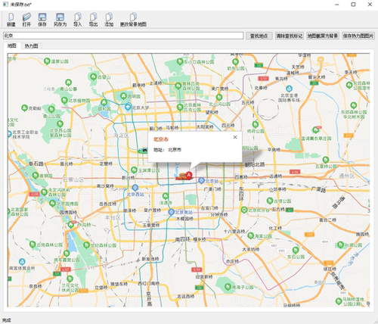Screen dimensions: 378x324
Task: Click the 查找地点 search button
Action: click(259, 36)
